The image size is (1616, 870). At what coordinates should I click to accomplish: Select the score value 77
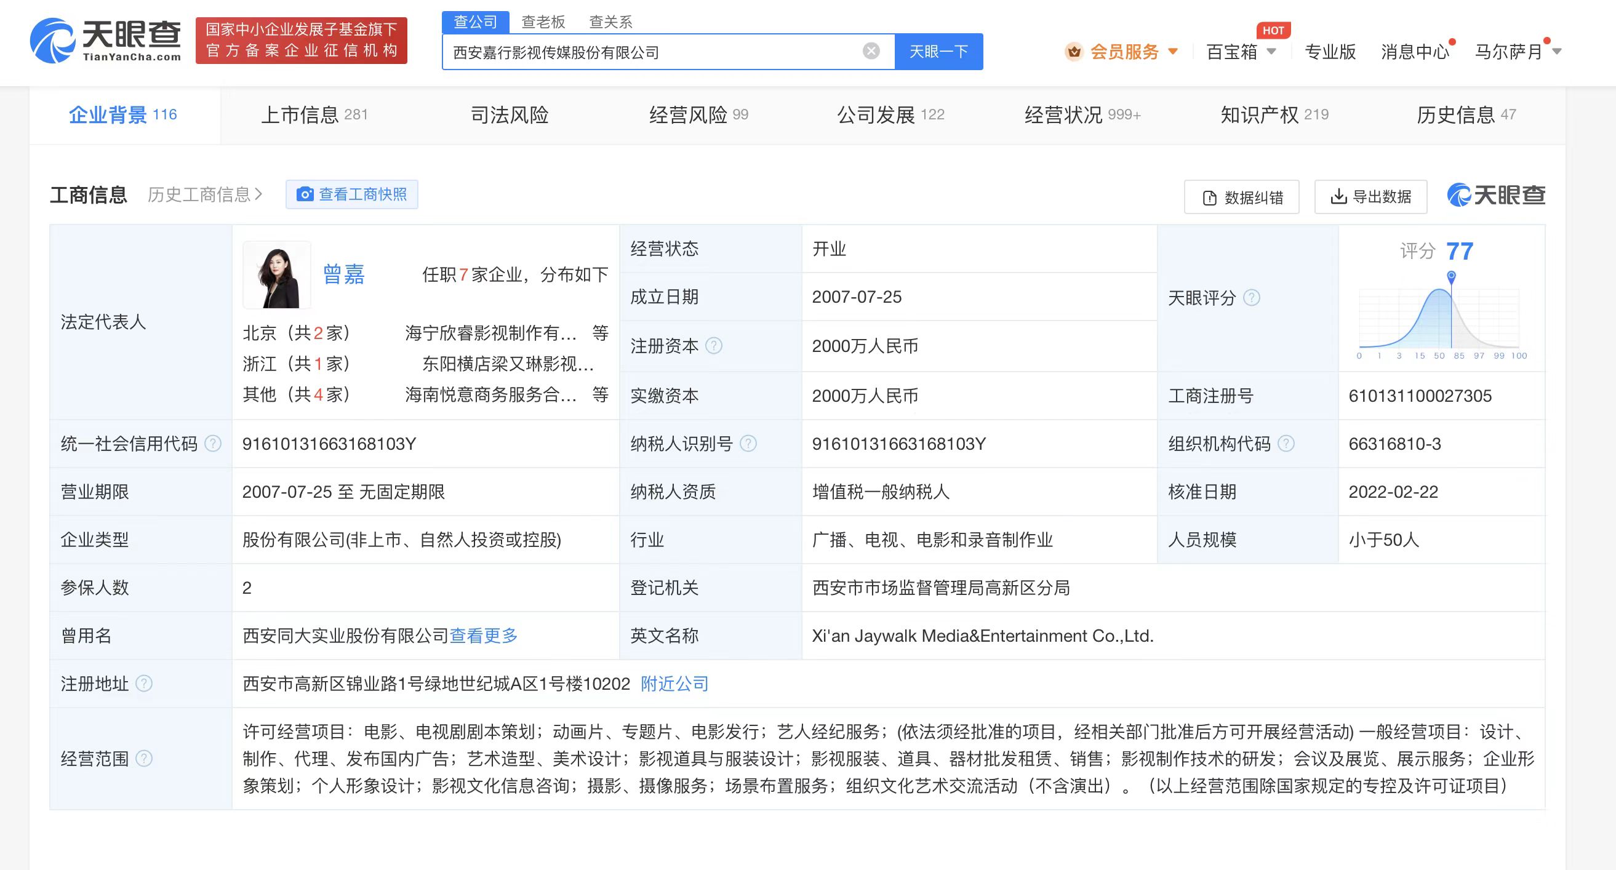tap(1459, 251)
